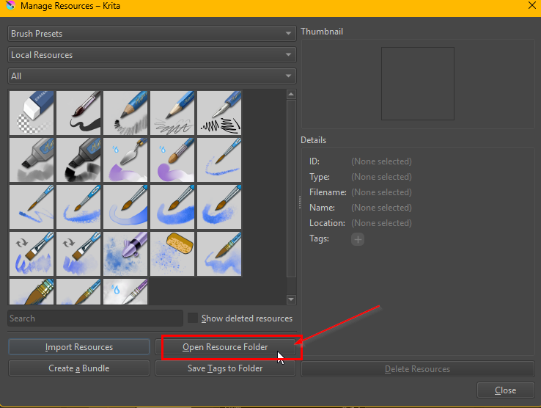The height and width of the screenshot is (408, 541).
Task: Select the sponge splatter preset
Action: [x=172, y=254]
